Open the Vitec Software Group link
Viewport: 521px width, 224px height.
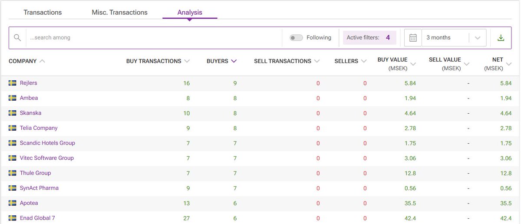tap(47, 158)
